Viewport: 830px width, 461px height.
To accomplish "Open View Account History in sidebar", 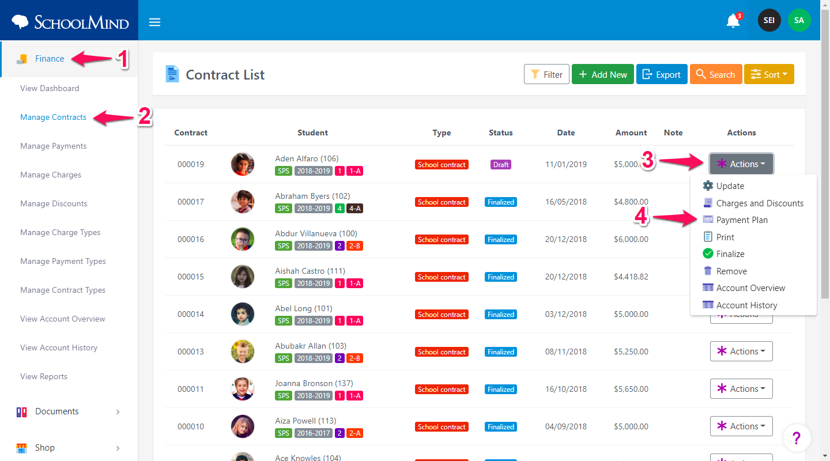I will pos(59,347).
